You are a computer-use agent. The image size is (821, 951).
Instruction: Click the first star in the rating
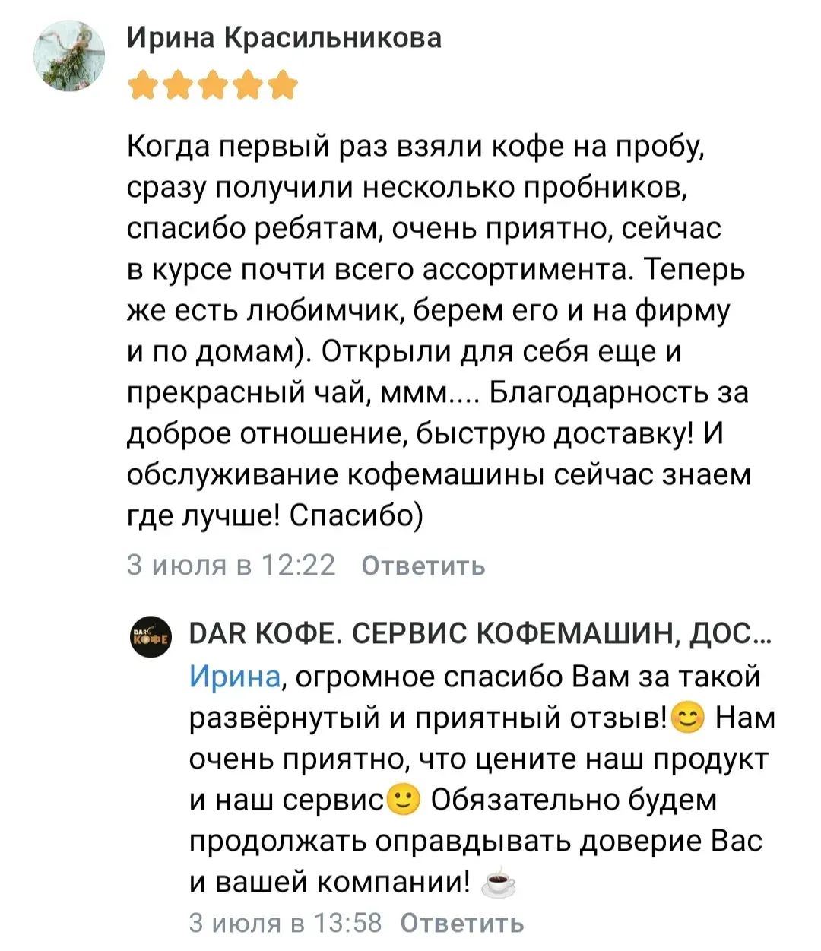142,86
